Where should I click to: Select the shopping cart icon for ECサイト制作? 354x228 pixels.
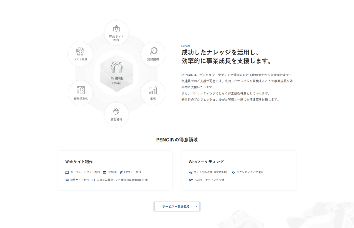[121, 172]
